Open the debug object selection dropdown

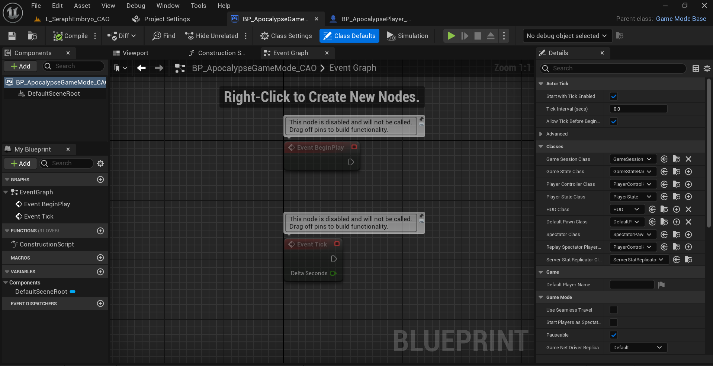click(x=567, y=36)
